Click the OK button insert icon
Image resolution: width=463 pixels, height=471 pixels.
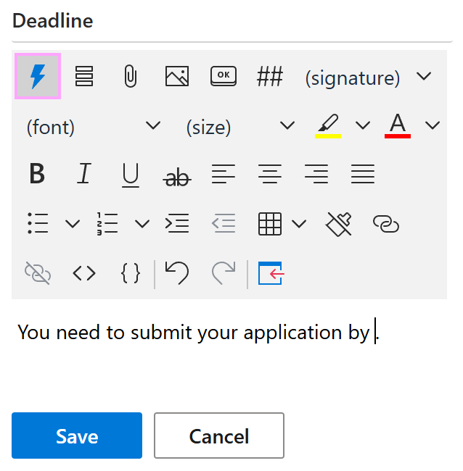coord(224,76)
